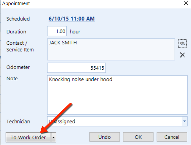Focus the Odometer field showing 55415

[76, 67]
